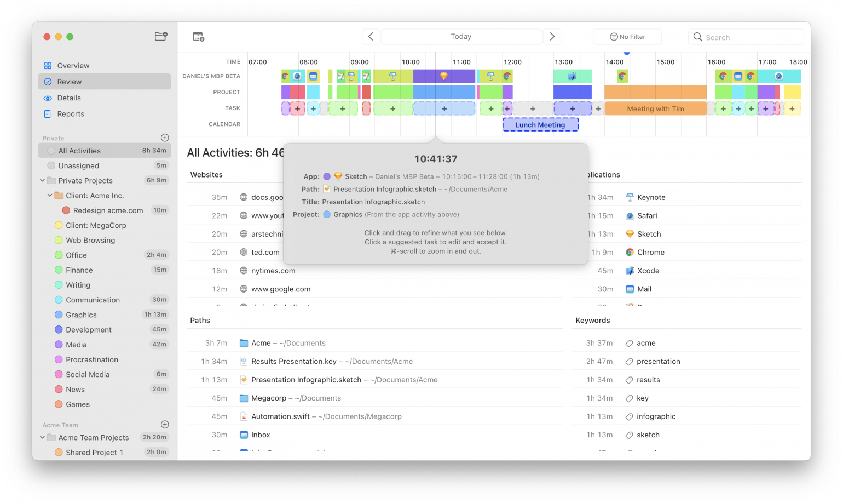Select the Lunch Meeting calendar event
The image size is (843, 503).
pos(540,124)
